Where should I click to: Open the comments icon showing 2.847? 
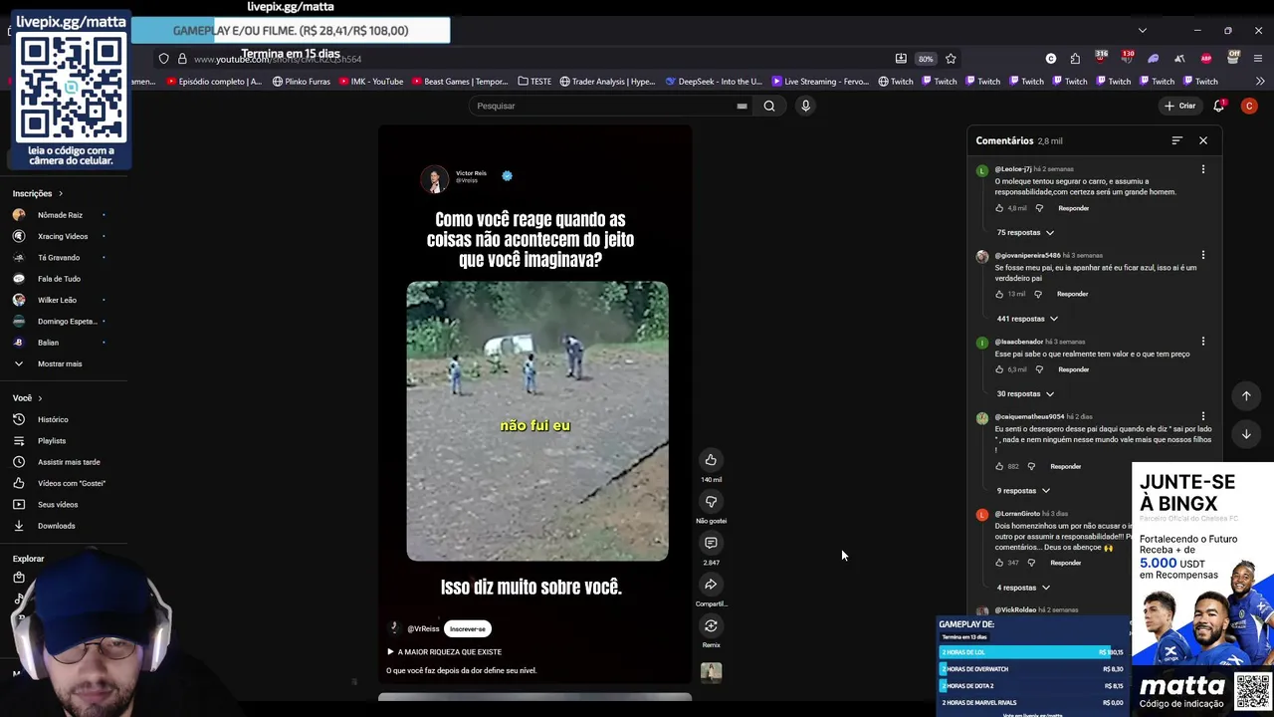(711, 543)
